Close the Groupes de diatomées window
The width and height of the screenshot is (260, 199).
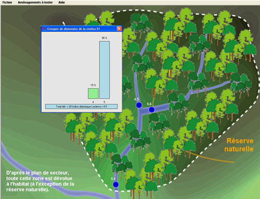[119, 29]
